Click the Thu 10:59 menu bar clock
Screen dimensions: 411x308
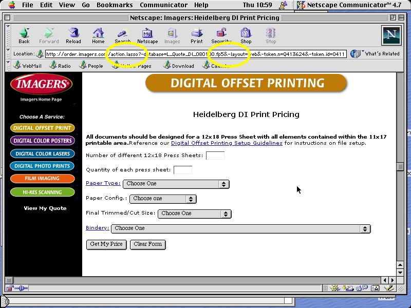click(x=257, y=5)
